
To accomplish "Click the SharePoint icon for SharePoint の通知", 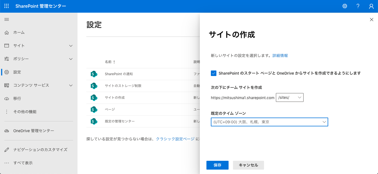I will (94, 74).
